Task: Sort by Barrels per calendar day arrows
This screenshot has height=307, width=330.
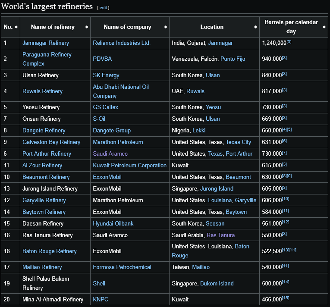Action: (x=324, y=27)
